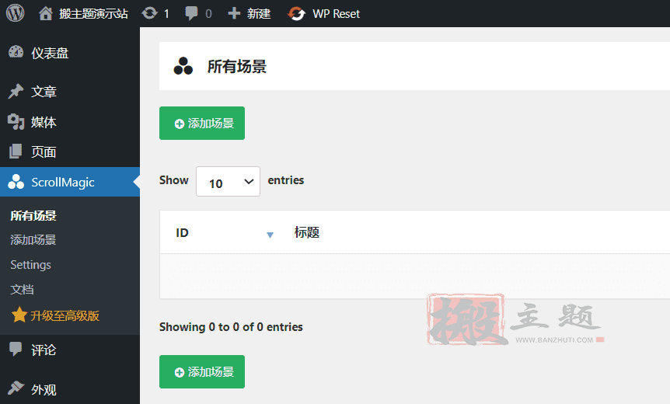Click the ID column header

(x=182, y=233)
